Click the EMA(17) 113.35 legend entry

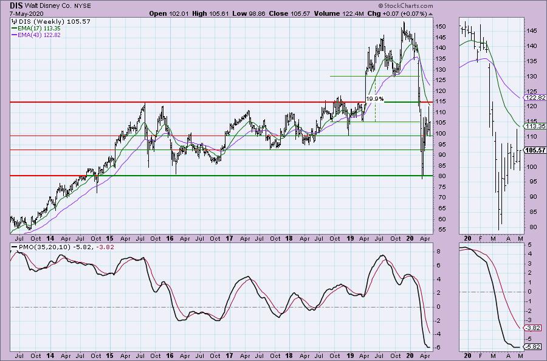pos(40,28)
